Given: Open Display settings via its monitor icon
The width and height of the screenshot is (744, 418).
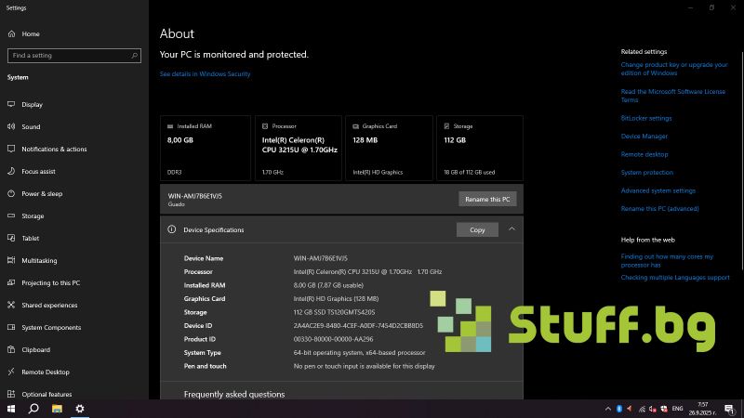Looking at the screenshot, I should pyautogui.click(x=11, y=105).
